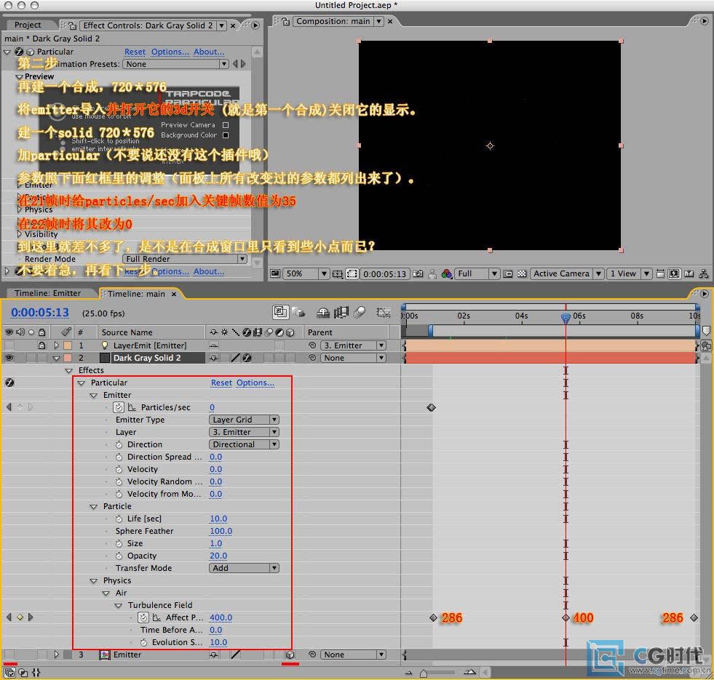Toggle Region of Interest icon
Viewport: 714px width, 680px height.
click(352, 273)
